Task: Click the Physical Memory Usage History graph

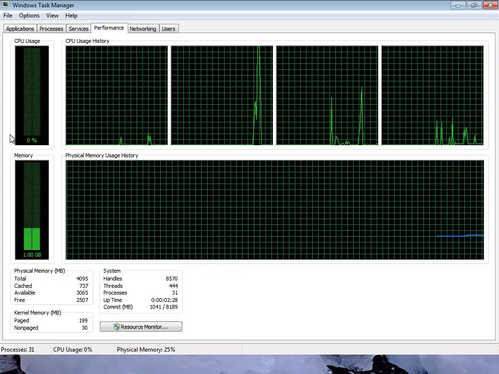Action: pos(275,210)
